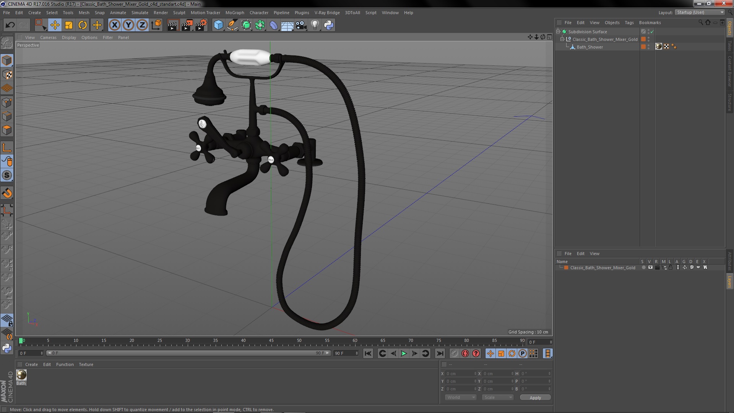Toggle Subdivision Surface green enable checkmark
734x413 pixels.
tap(652, 32)
